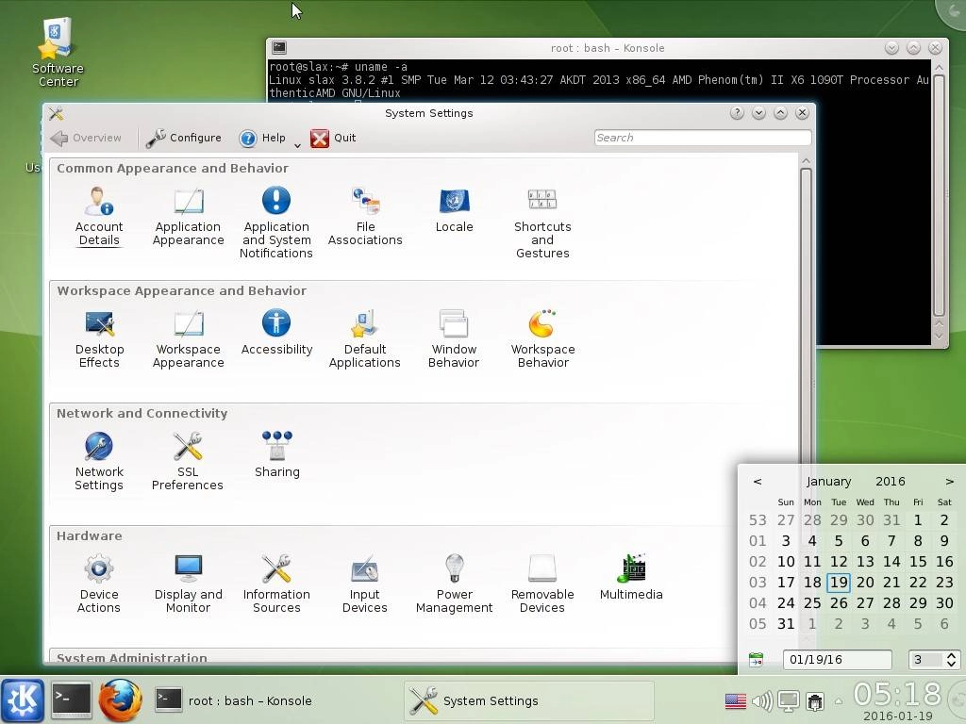Quit System Settings via Quit button

tap(333, 138)
